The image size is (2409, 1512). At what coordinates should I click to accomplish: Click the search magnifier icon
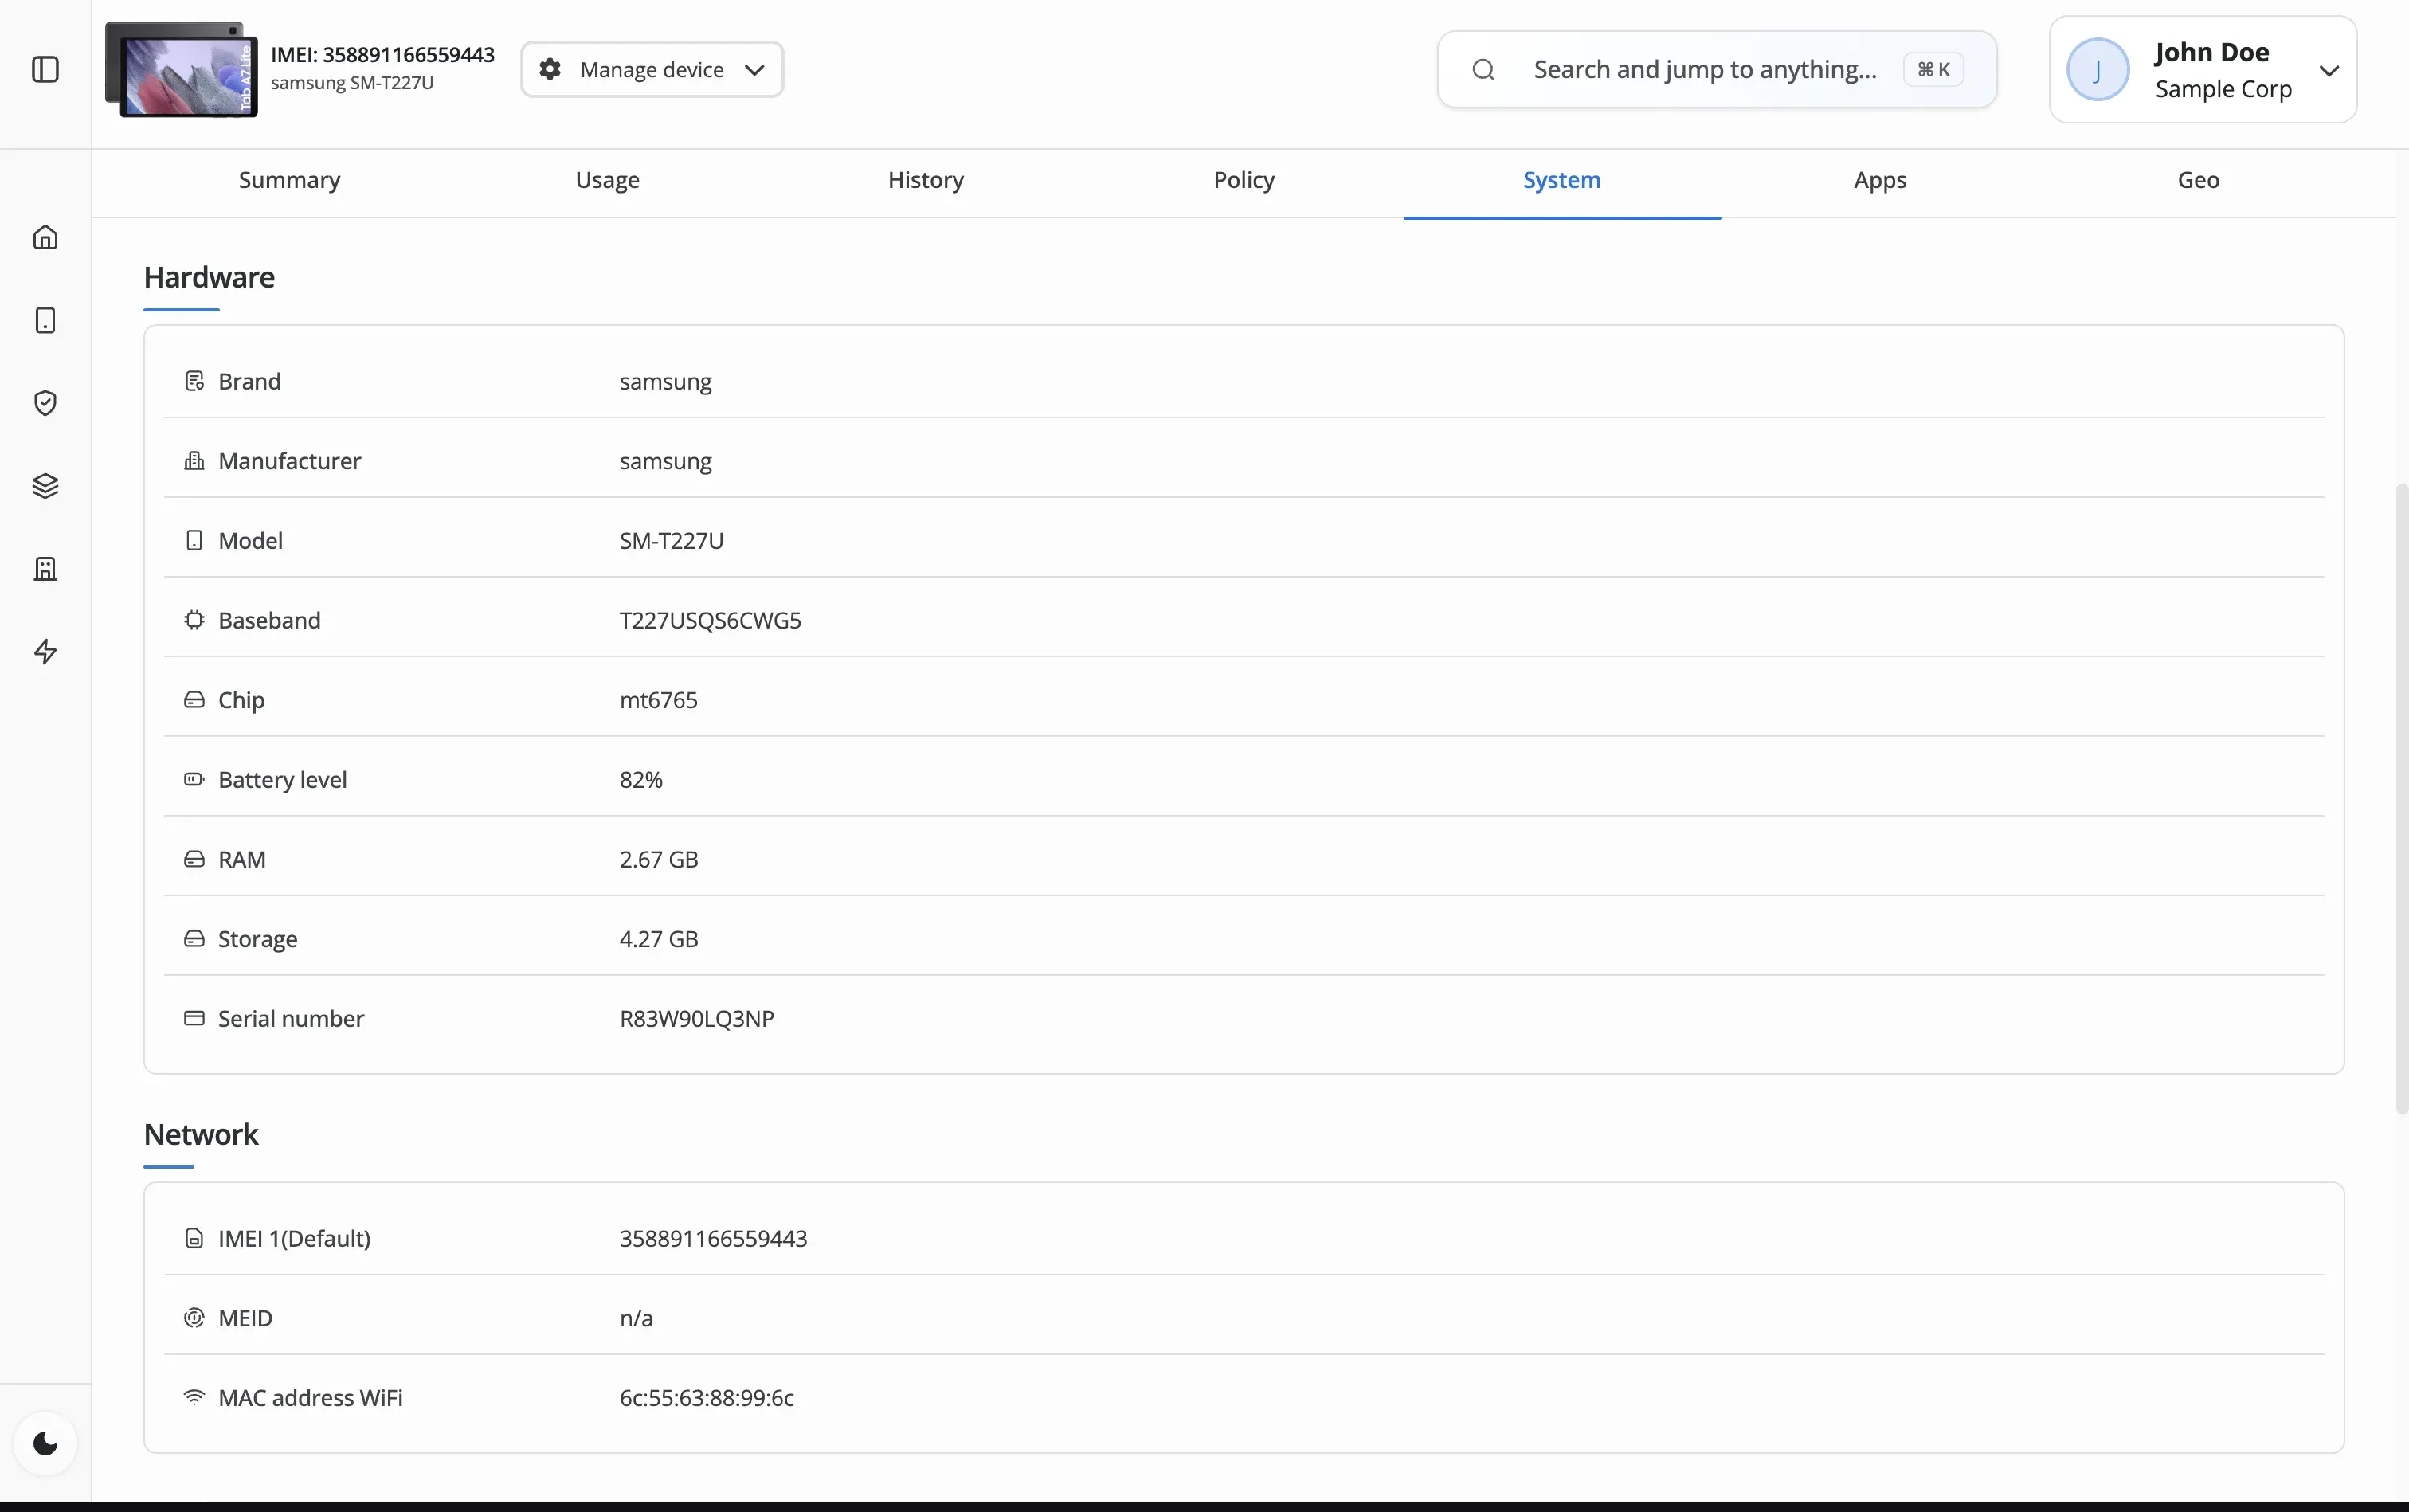(1483, 69)
